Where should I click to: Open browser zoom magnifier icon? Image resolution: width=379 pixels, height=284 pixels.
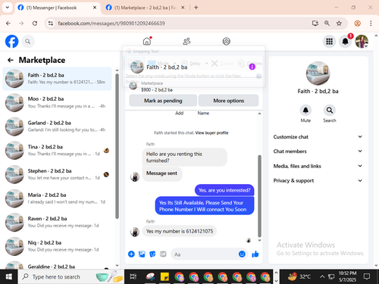pos(327,23)
